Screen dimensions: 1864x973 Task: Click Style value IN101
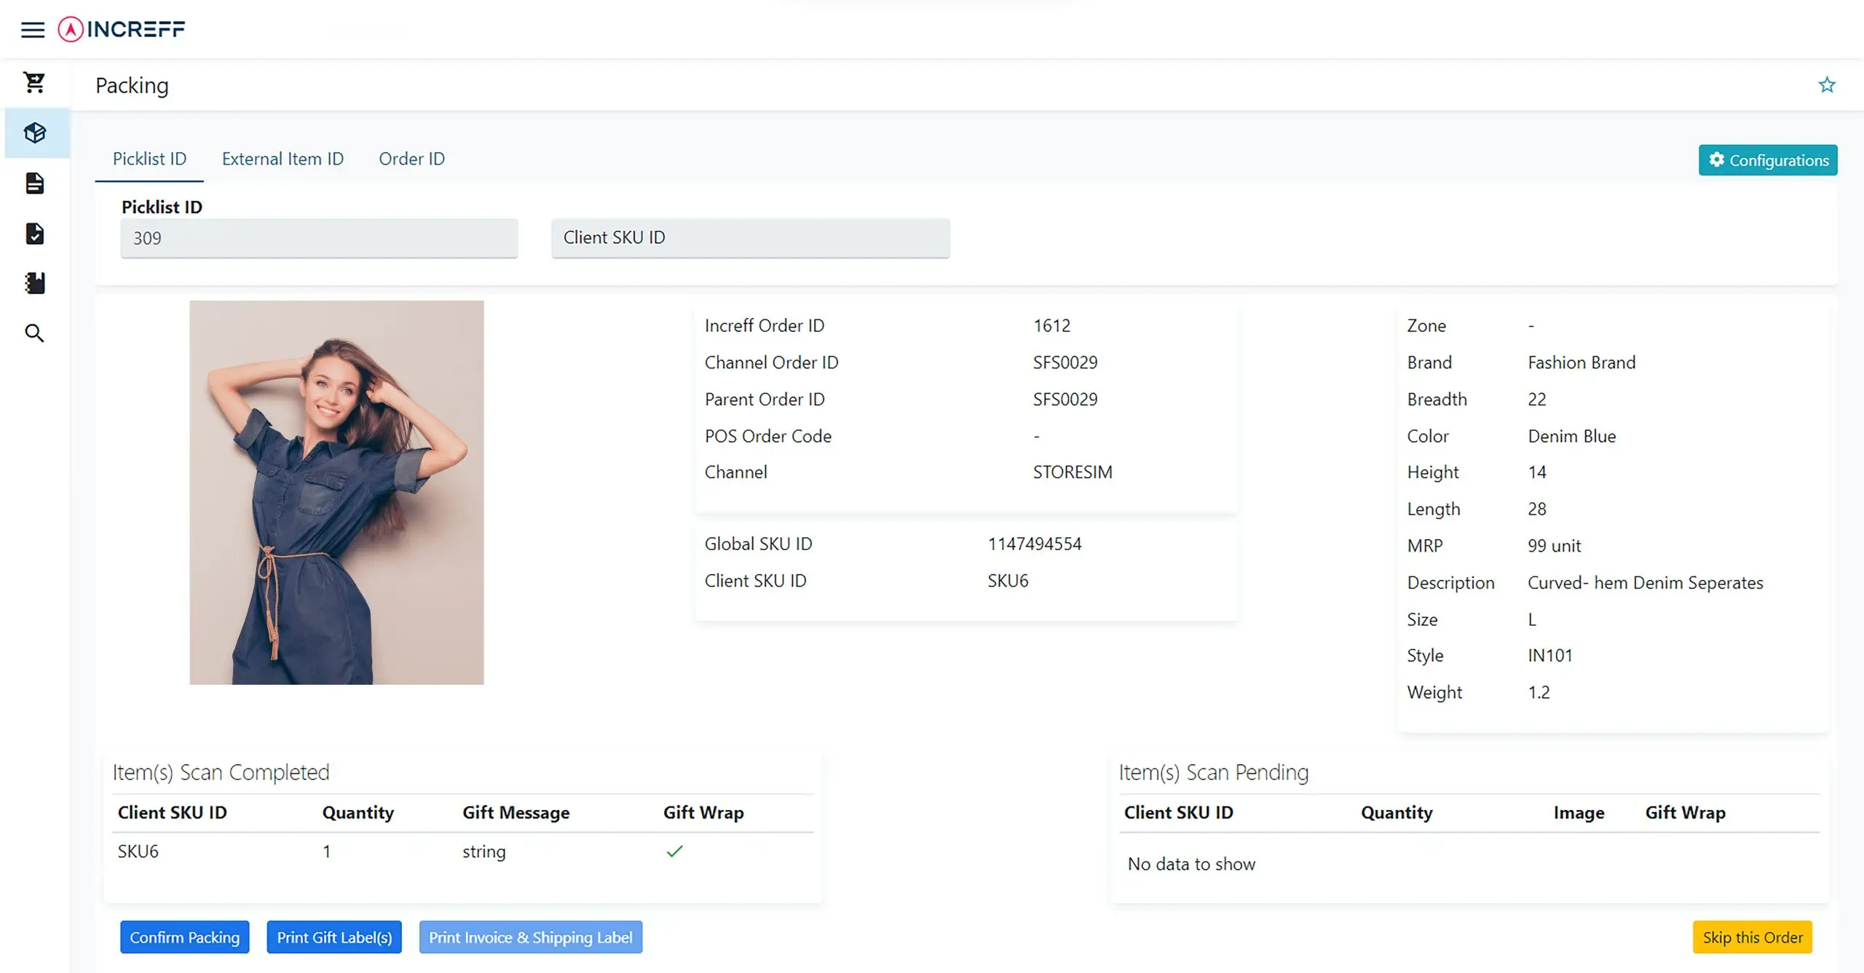[x=1550, y=655]
